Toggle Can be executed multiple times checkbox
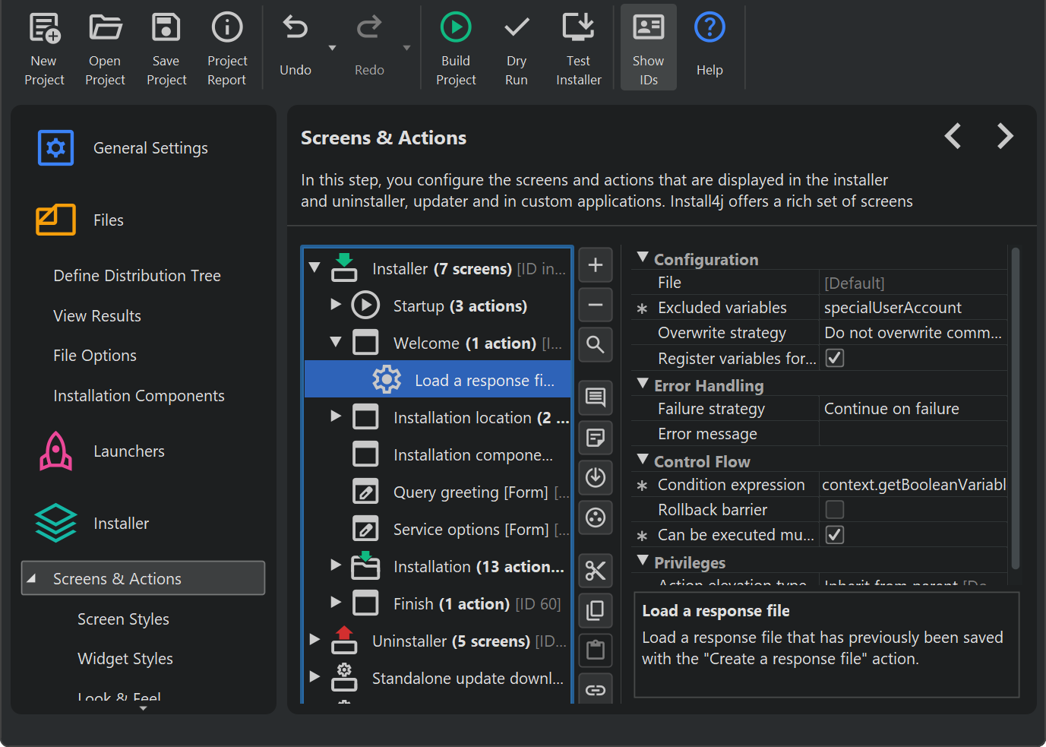This screenshot has height=747, width=1046. click(x=835, y=535)
